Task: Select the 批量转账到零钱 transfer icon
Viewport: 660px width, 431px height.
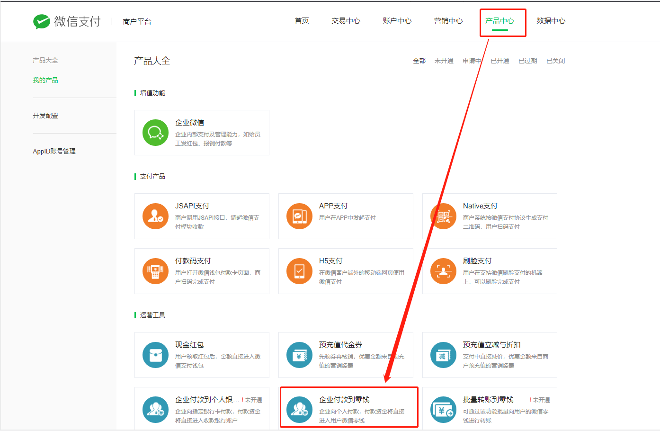Action: [x=444, y=410]
